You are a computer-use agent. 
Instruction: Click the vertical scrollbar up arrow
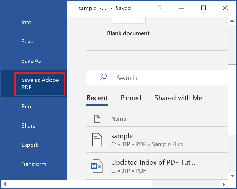[x=232, y=21]
